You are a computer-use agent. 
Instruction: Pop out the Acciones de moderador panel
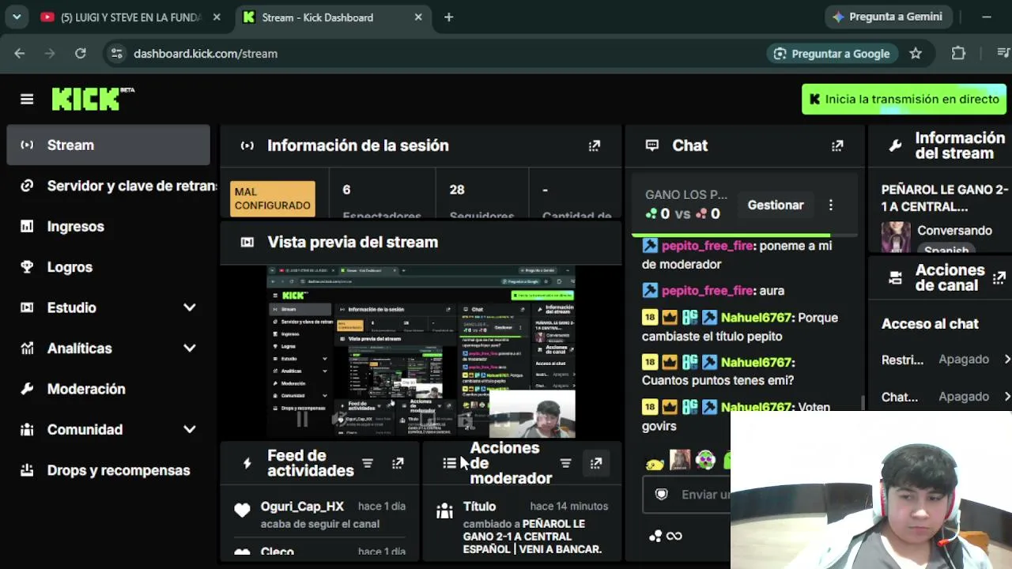(x=596, y=463)
